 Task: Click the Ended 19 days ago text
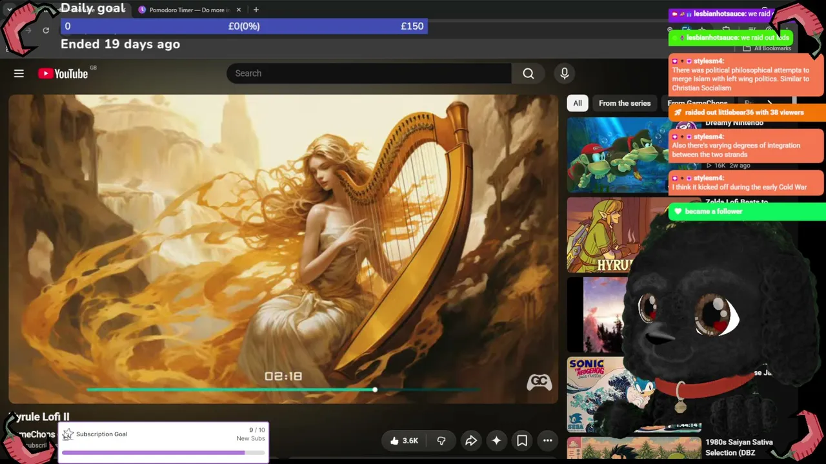pyautogui.click(x=120, y=44)
